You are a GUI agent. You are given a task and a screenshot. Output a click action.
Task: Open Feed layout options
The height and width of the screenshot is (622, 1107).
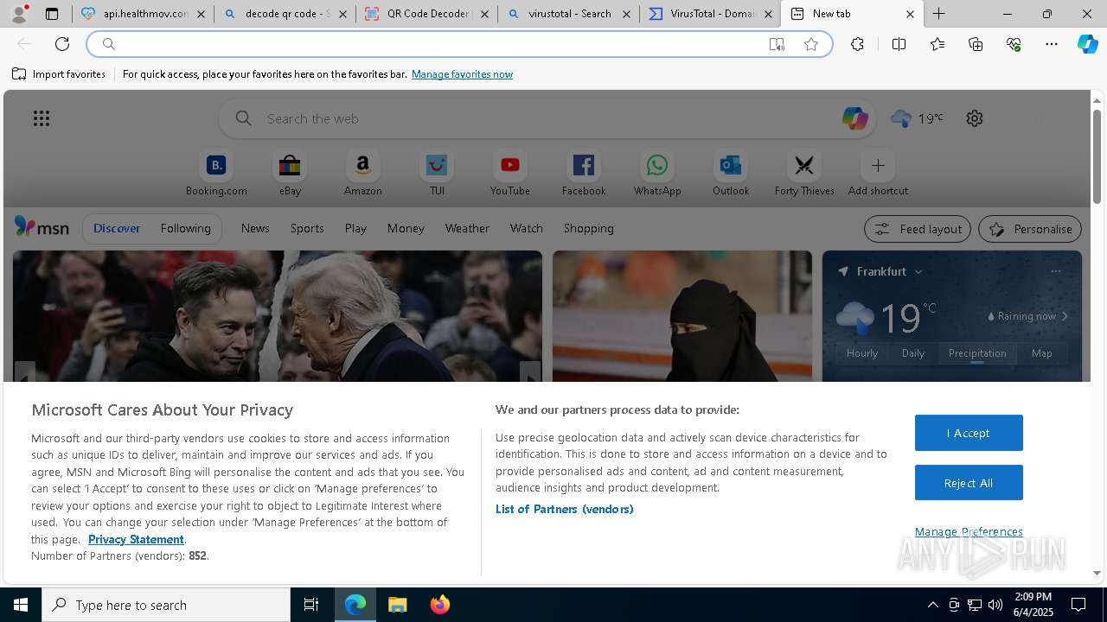coord(918,229)
